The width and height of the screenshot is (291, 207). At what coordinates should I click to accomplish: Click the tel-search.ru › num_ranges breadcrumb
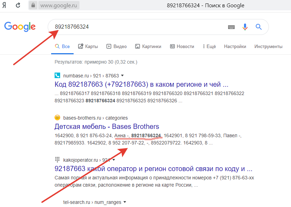[x=92, y=202]
